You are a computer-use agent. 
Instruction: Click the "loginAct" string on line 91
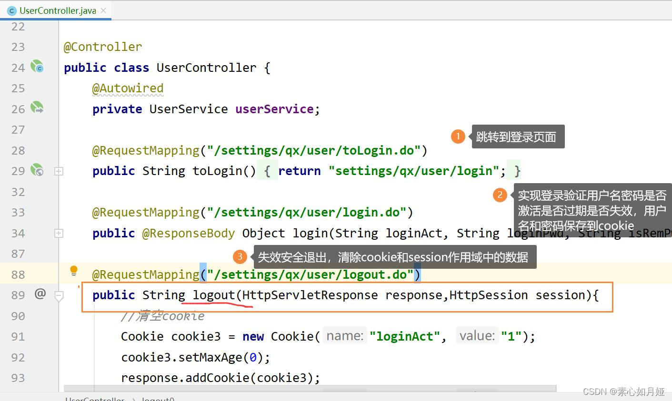pyautogui.click(x=404, y=337)
